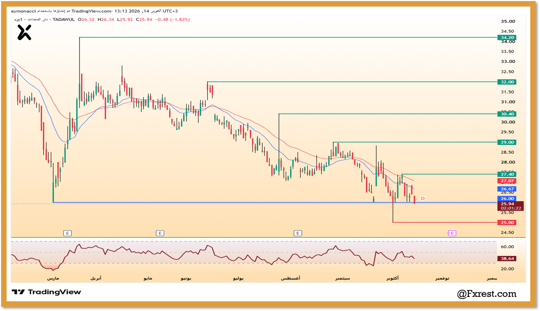540x311 pixels.
Task: Select the 30.40 level price label
Action: [x=507, y=114]
